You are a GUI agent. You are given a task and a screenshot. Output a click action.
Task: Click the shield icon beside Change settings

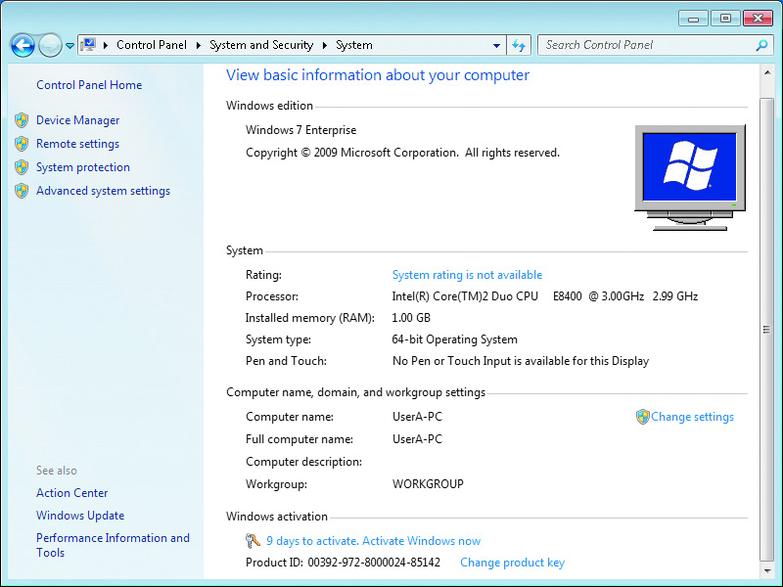coord(642,417)
